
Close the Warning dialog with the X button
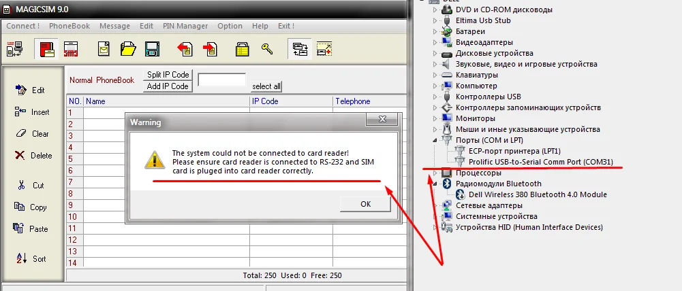(x=382, y=119)
